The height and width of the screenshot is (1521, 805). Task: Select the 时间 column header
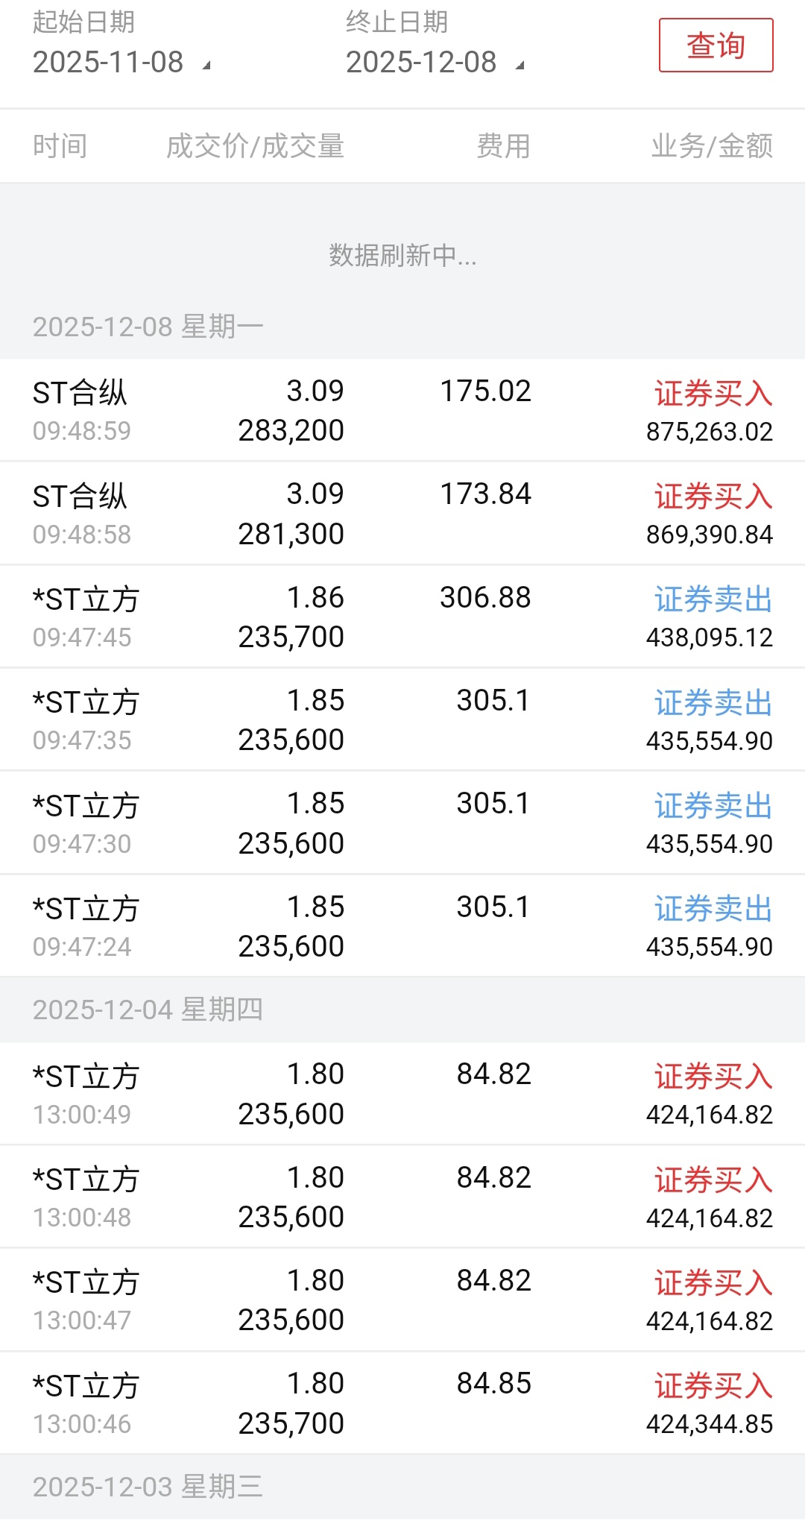pyautogui.click(x=60, y=146)
